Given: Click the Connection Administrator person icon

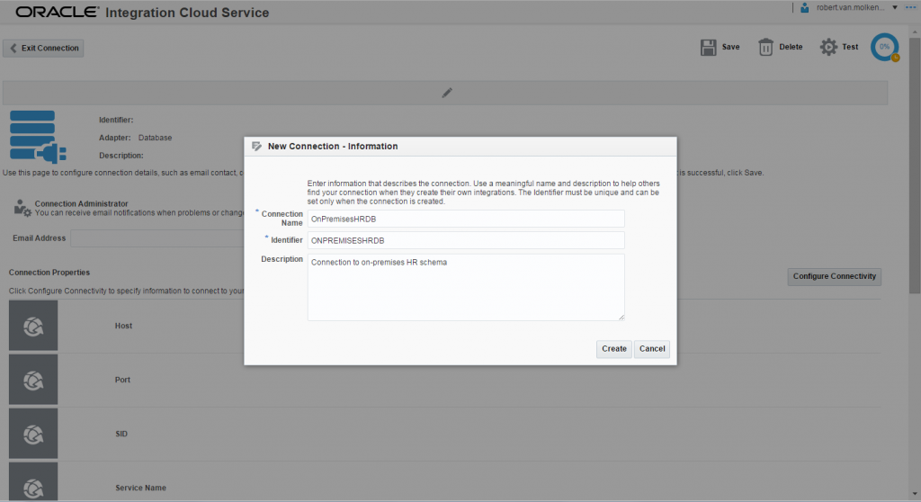Looking at the screenshot, I should pos(22,208).
